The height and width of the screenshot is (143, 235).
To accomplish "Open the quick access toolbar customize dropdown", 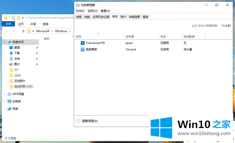I will coord(23,18).
